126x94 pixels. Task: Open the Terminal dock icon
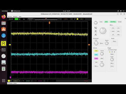point(3,50)
